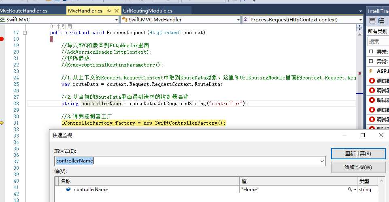Screen dimensions: 389x202
Task: Click the IntelliTrace panel title
Action: tap(378, 11)
